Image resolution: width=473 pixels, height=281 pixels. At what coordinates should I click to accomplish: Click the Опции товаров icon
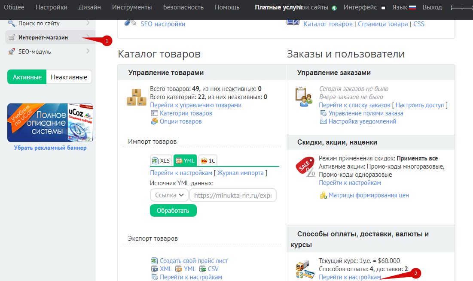pyautogui.click(x=155, y=121)
